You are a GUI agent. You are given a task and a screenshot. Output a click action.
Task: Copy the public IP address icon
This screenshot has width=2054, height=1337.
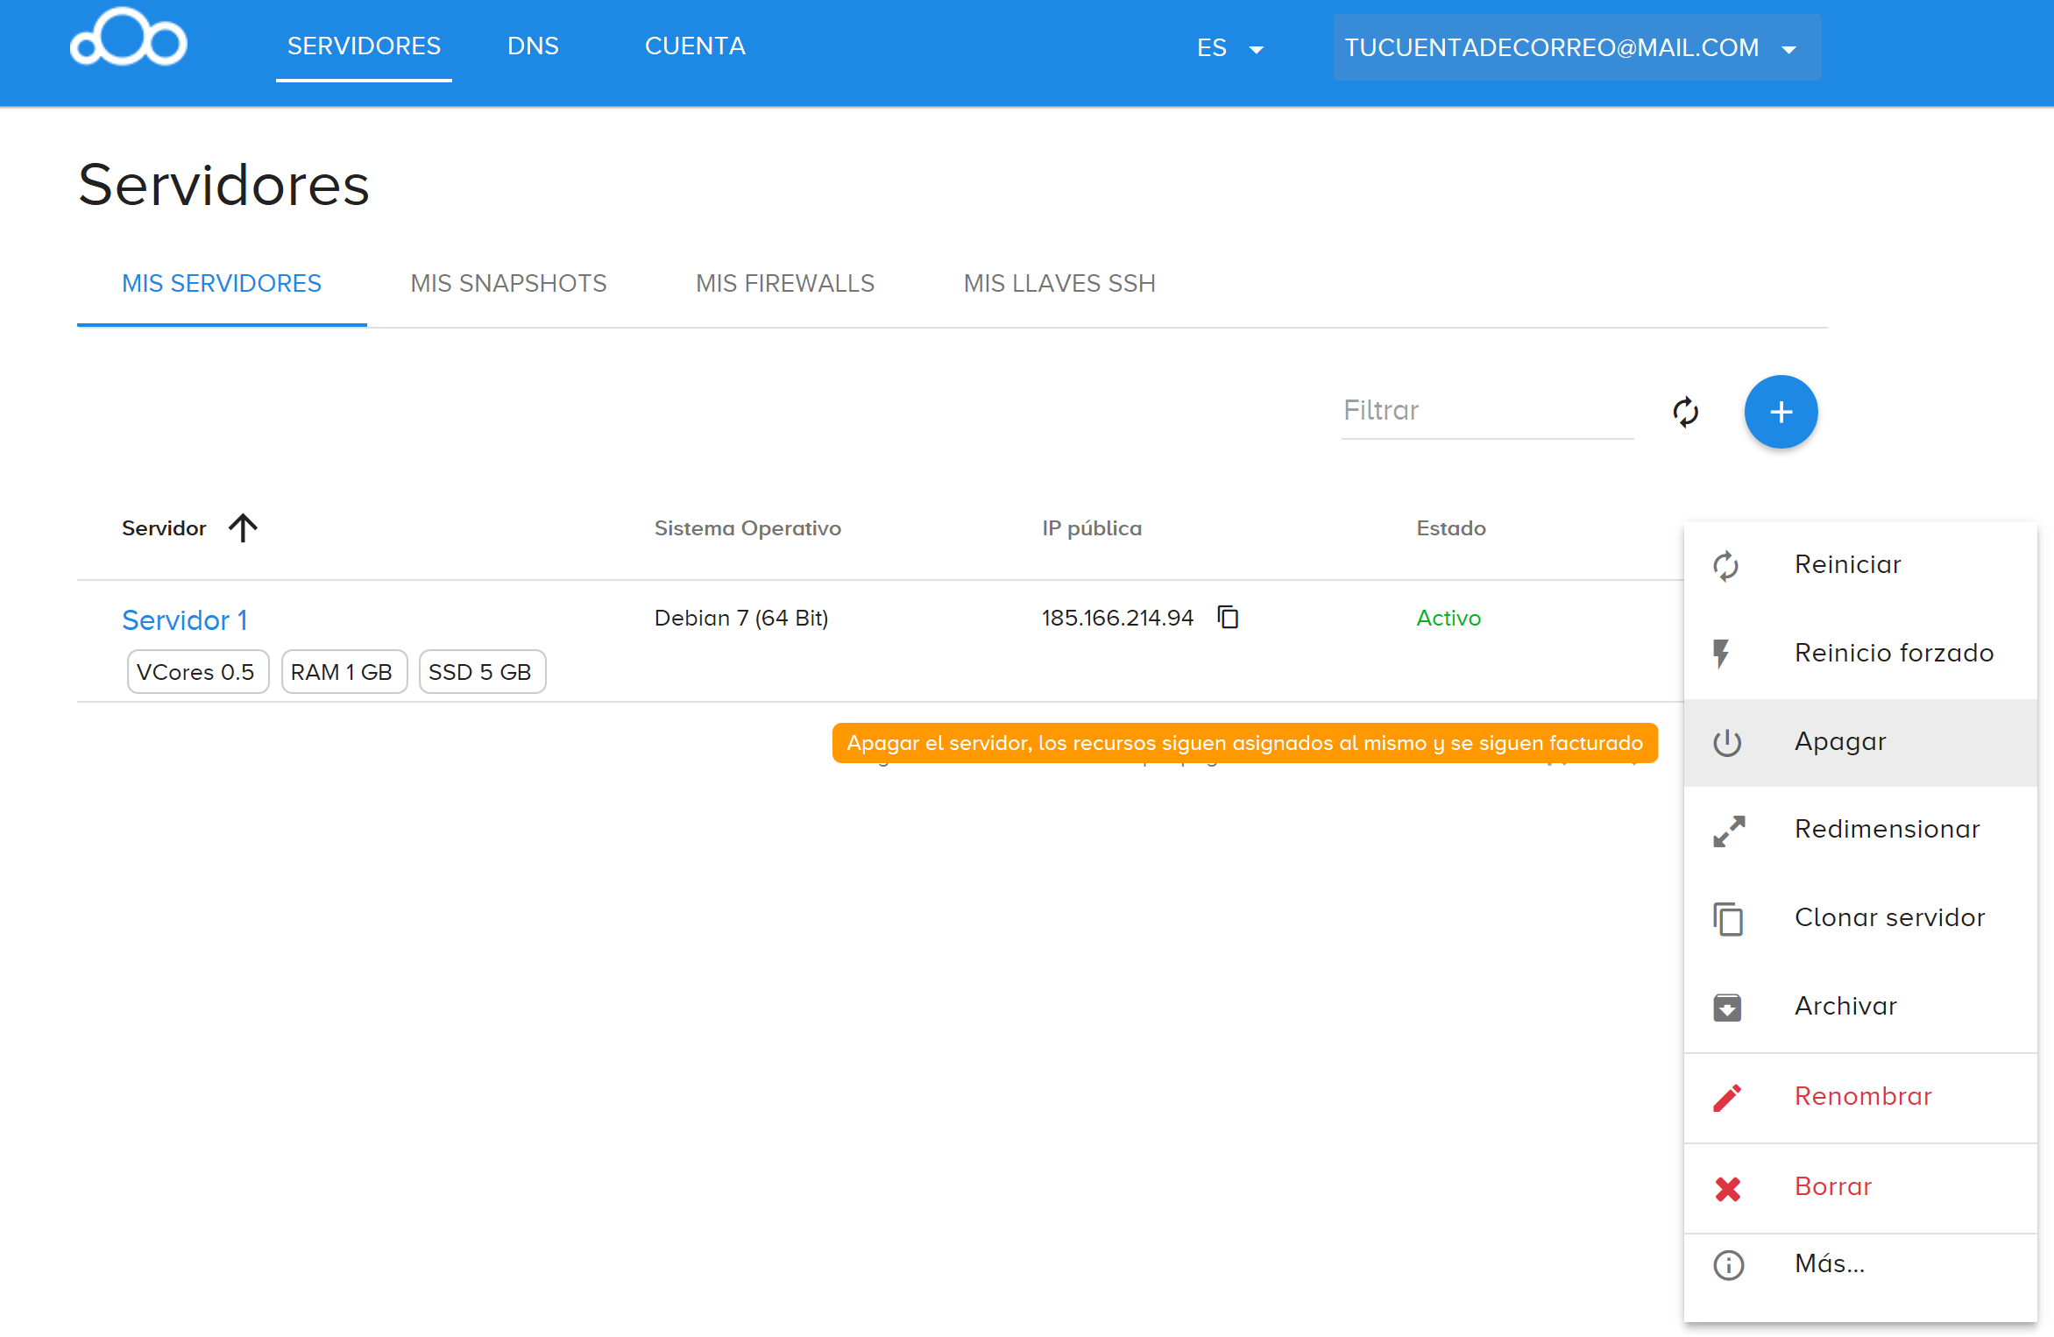tap(1229, 618)
